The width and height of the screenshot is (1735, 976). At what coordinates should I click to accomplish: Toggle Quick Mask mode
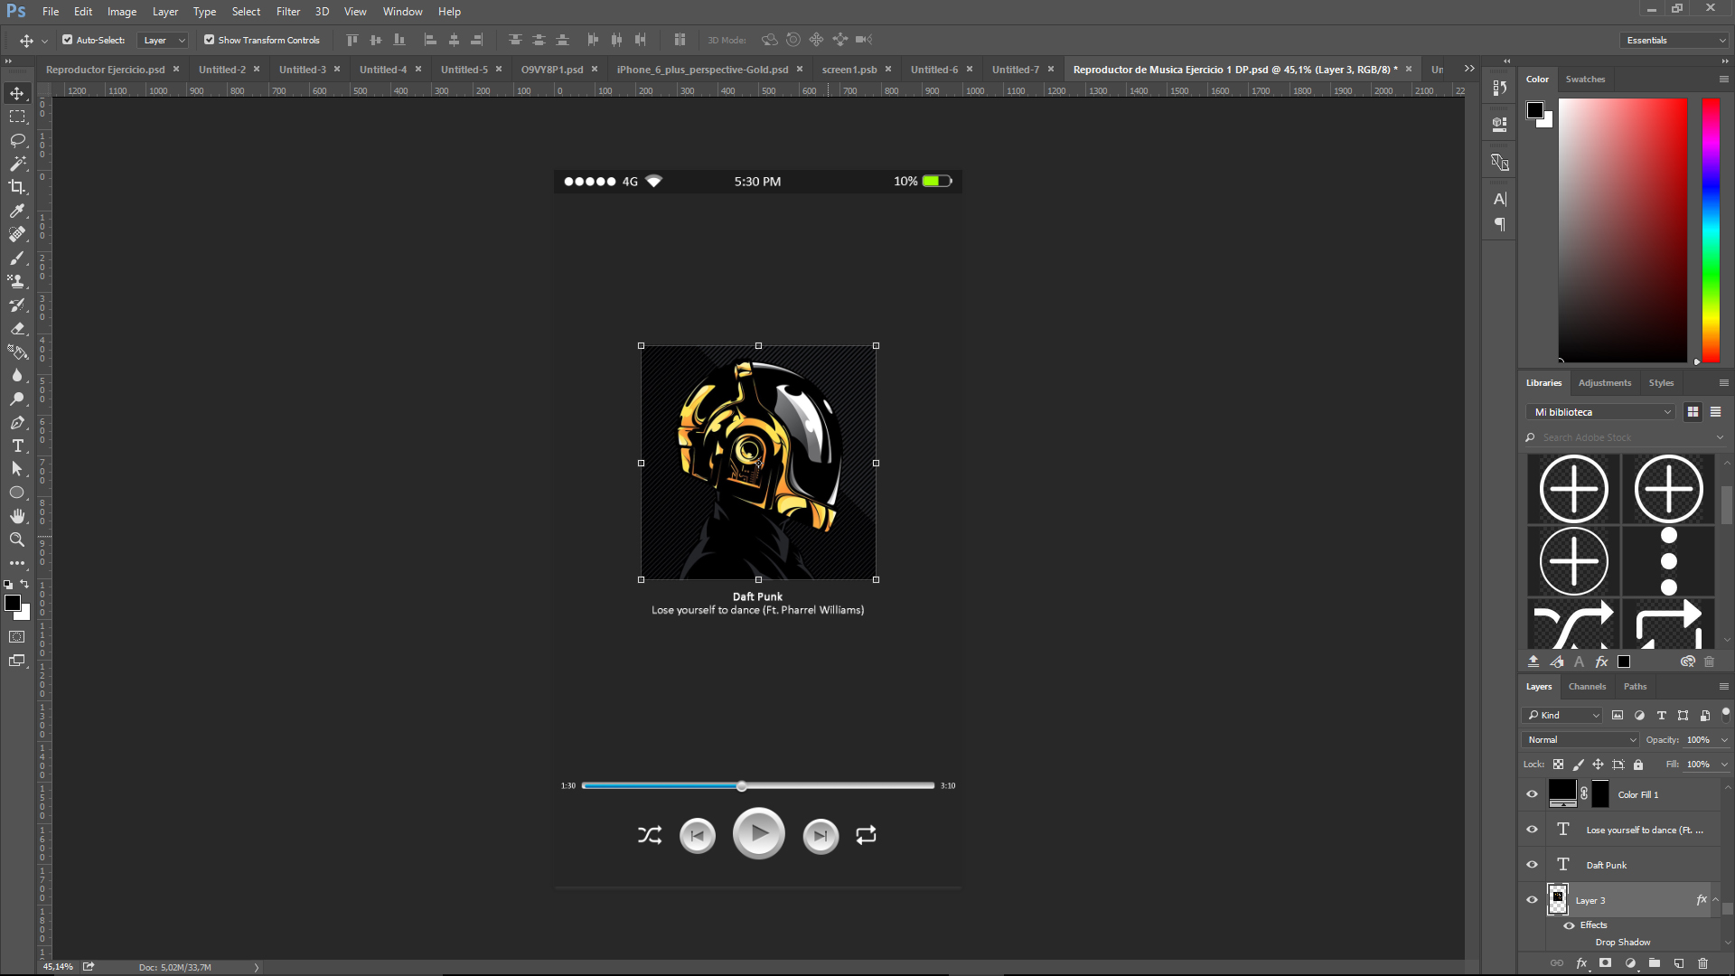pyautogui.click(x=17, y=637)
